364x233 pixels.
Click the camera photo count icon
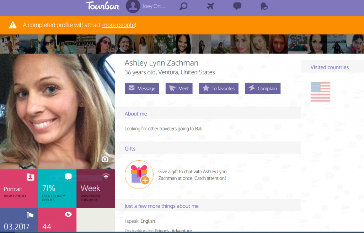coord(105,159)
